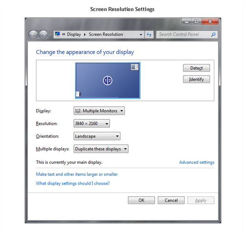Click the display icon in address bar

[x=57, y=34]
